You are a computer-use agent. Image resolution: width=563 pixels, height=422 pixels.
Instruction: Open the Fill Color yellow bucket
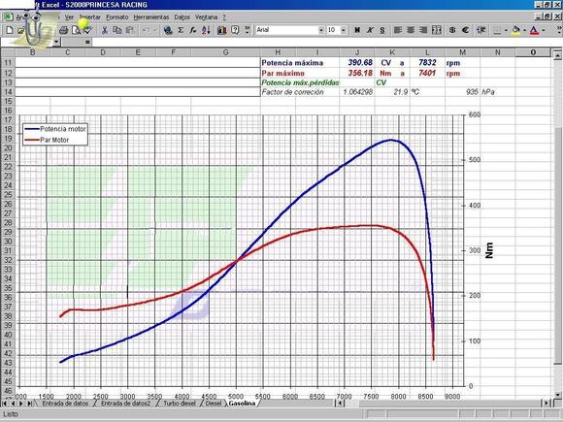pyautogui.click(x=516, y=30)
